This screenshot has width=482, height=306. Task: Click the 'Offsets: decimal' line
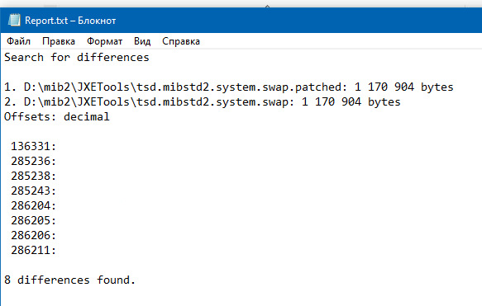[x=56, y=117]
